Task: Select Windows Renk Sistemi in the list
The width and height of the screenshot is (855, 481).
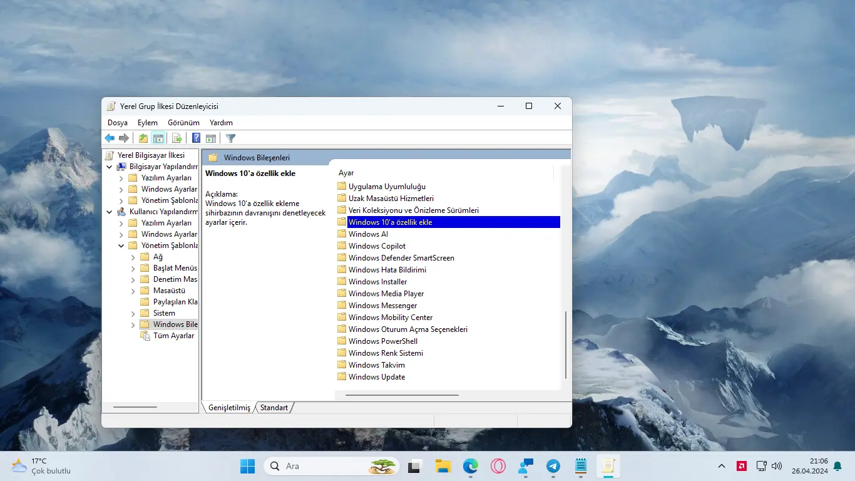Action: click(x=386, y=353)
